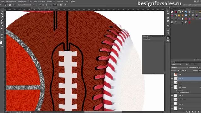Open the Character panel icon in dock

168,30
